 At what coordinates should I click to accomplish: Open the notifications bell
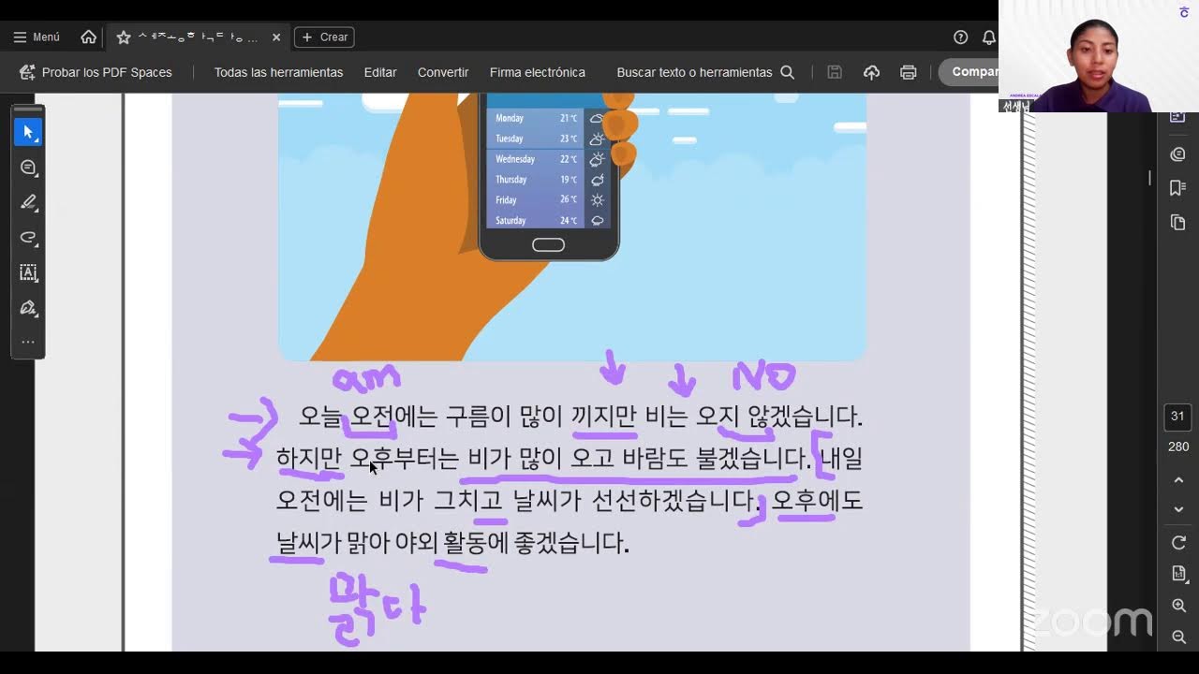(988, 37)
